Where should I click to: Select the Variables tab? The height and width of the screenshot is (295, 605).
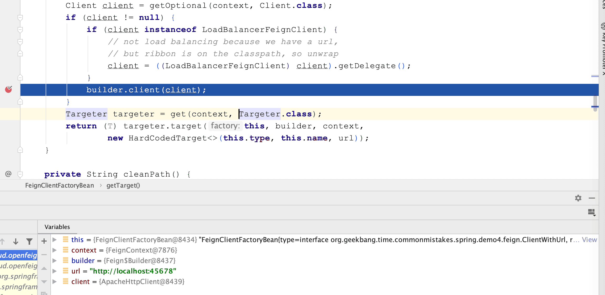click(x=57, y=227)
